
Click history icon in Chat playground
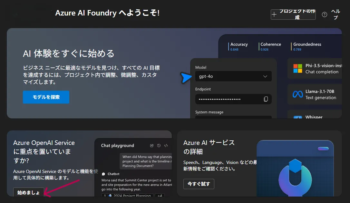click(x=159, y=146)
